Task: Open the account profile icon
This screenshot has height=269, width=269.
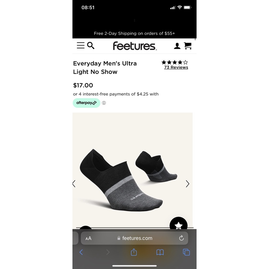Action: (x=177, y=46)
